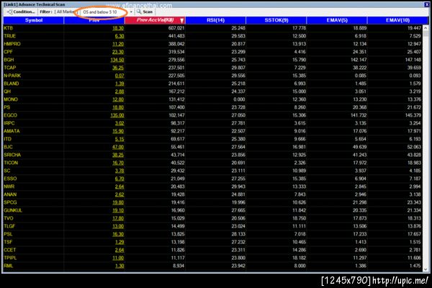
Task: Select the PSL symbol
Action: point(8,234)
